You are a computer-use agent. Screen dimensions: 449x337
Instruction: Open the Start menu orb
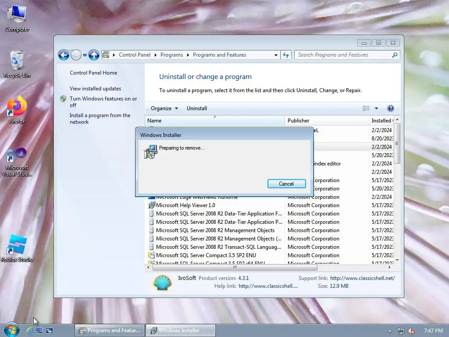tap(11, 330)
